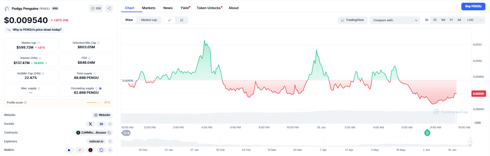490x156 pixels.
Task: Click the green news marker on chart
Action: (427, 133)
